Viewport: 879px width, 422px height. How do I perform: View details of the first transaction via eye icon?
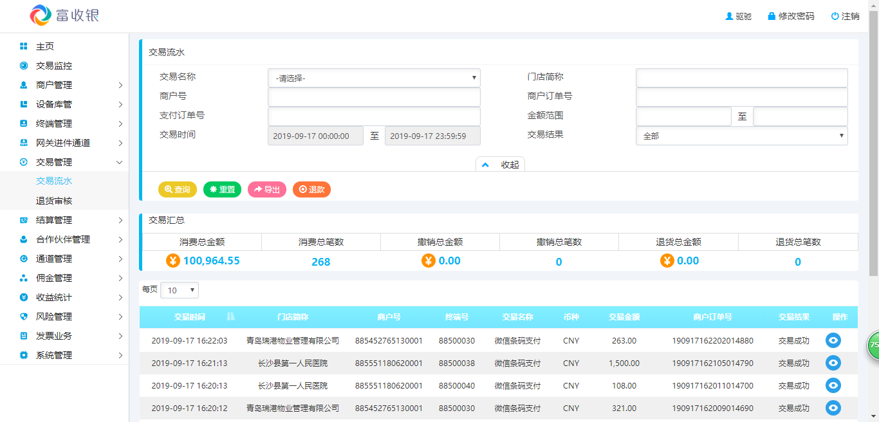click(x=833, y=340)
